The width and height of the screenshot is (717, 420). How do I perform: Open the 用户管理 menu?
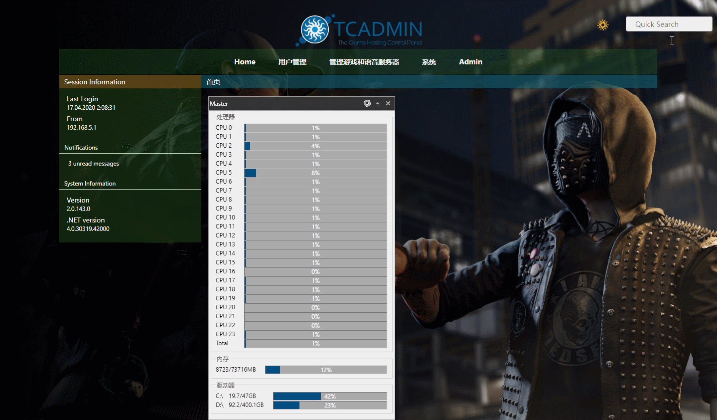292,62
